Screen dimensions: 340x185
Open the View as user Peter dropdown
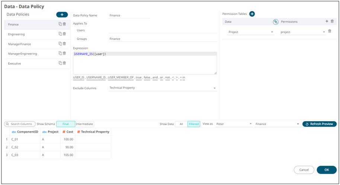tap(250, 124)
